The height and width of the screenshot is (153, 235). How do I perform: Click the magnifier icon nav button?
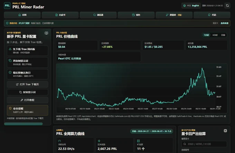(94, 15)
